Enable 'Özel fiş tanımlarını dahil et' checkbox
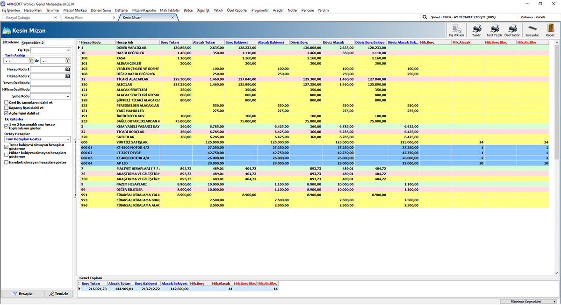The width and height of the screenshot is (561, 305). coord(6,103)
